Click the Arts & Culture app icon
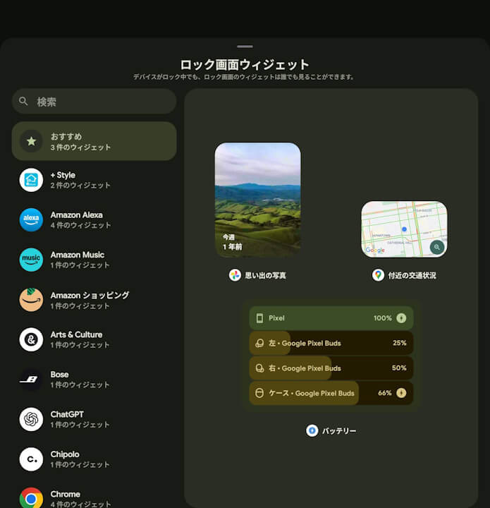The height and width of the screenshot is (508, 490). click(31, 339)
